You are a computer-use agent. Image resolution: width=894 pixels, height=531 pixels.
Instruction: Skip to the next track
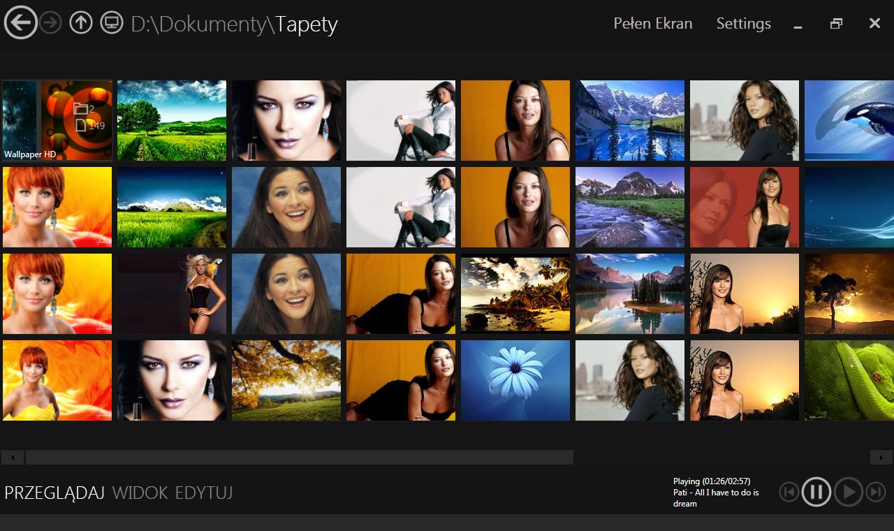tap(876, 492)
